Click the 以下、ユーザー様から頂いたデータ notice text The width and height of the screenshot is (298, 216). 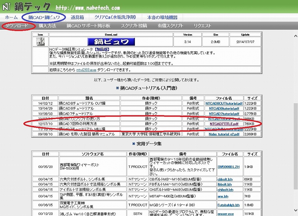(x=146, y=80)
